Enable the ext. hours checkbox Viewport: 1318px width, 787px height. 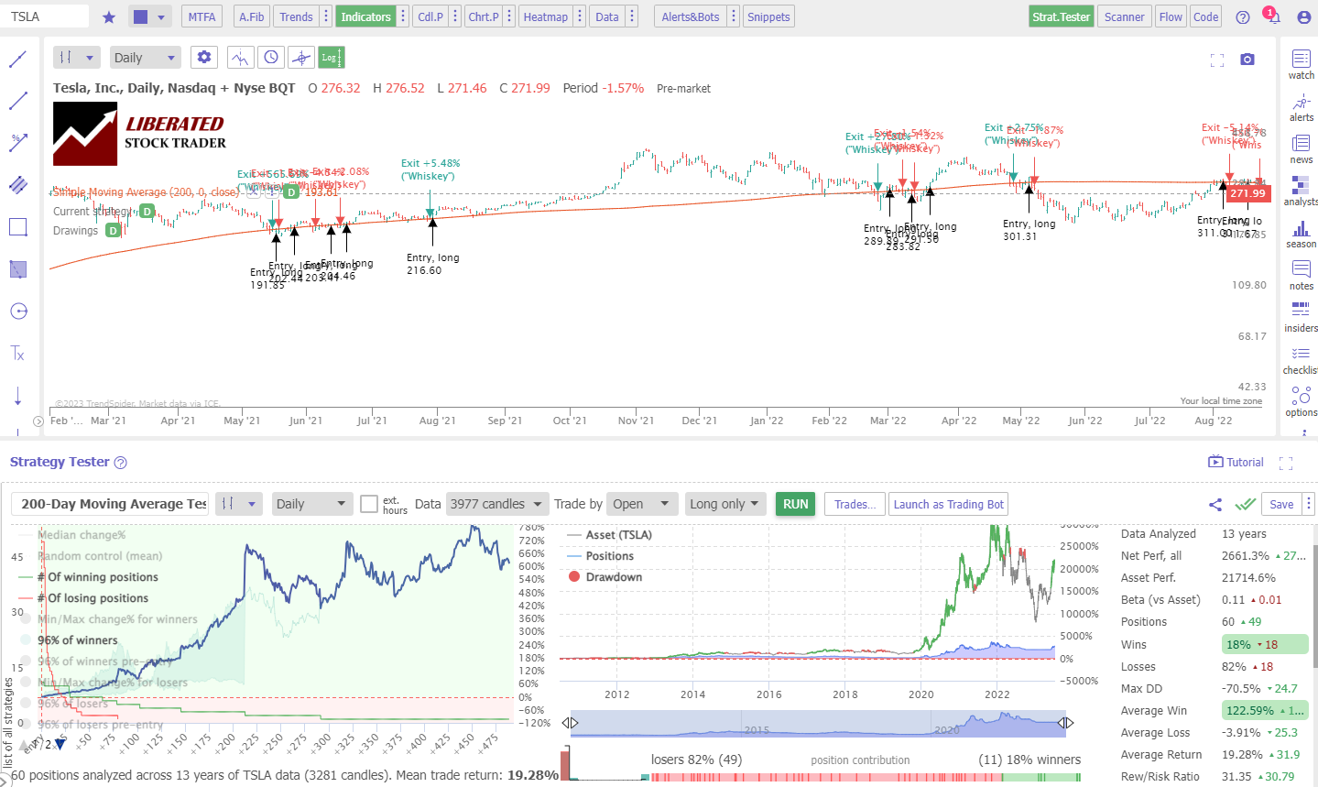coord(370,503)
